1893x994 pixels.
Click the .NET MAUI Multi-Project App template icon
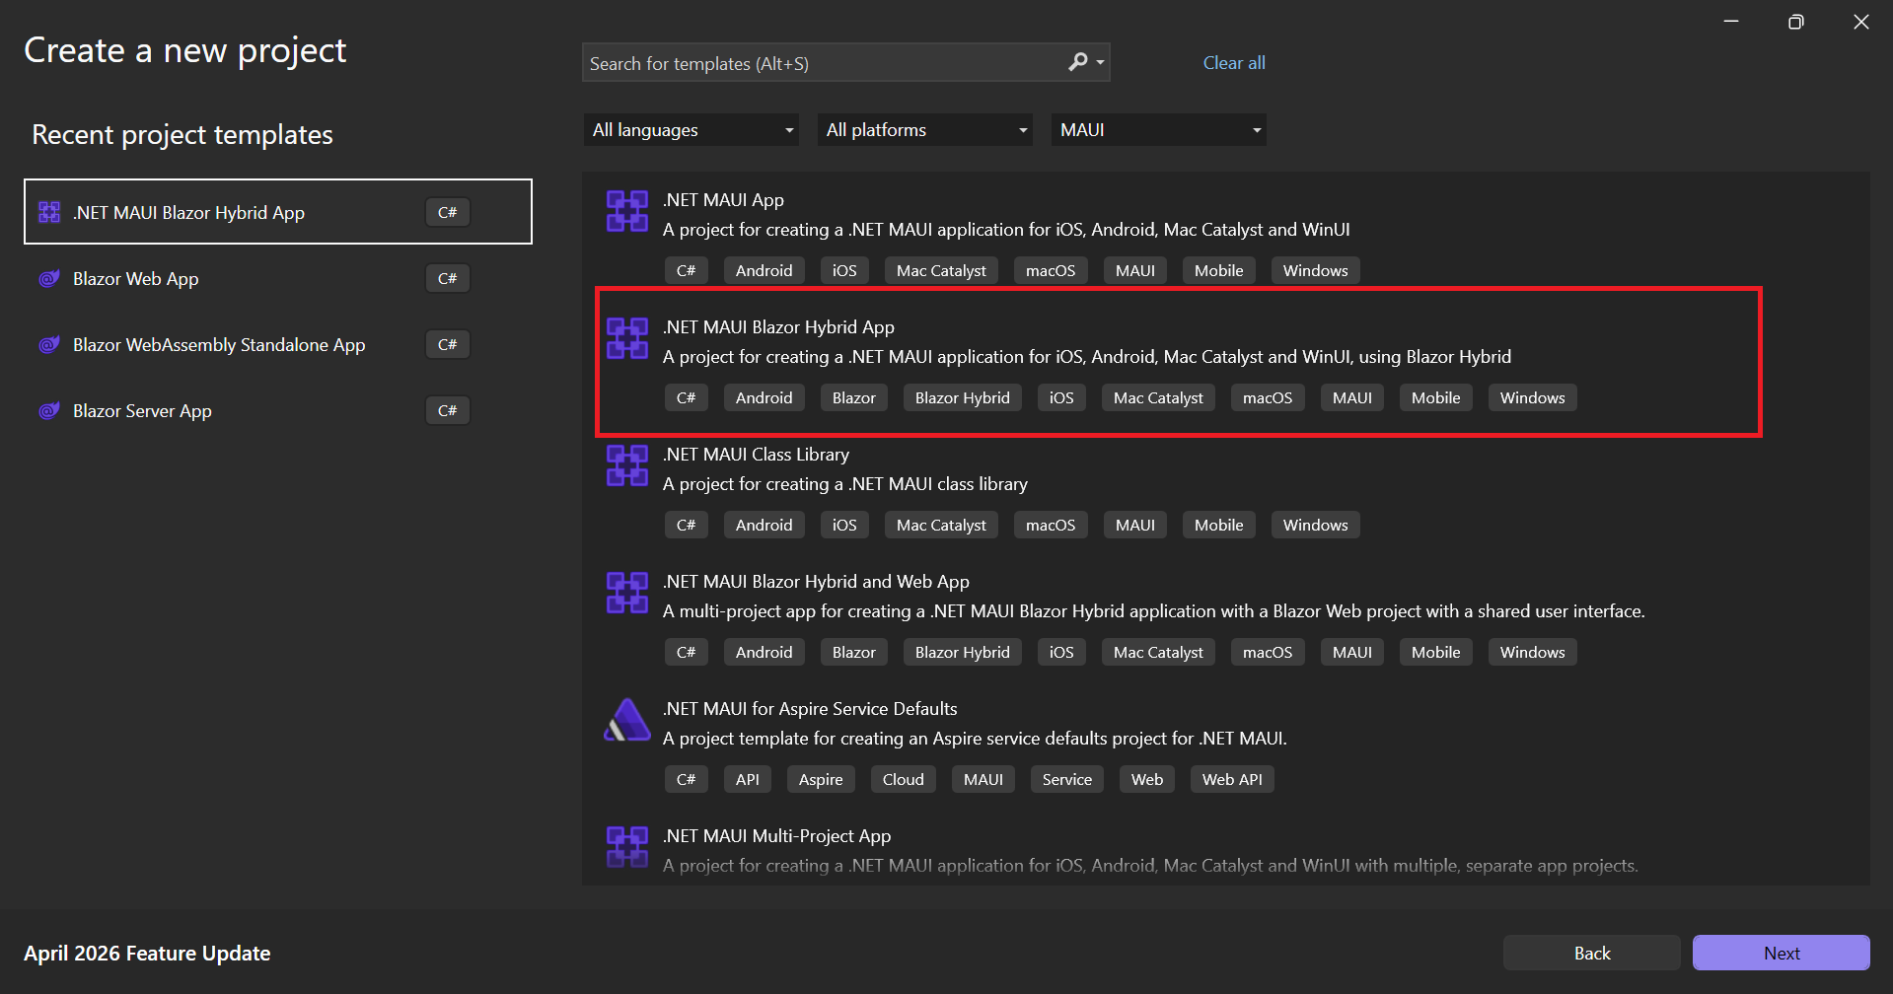(x=627, y=847)
